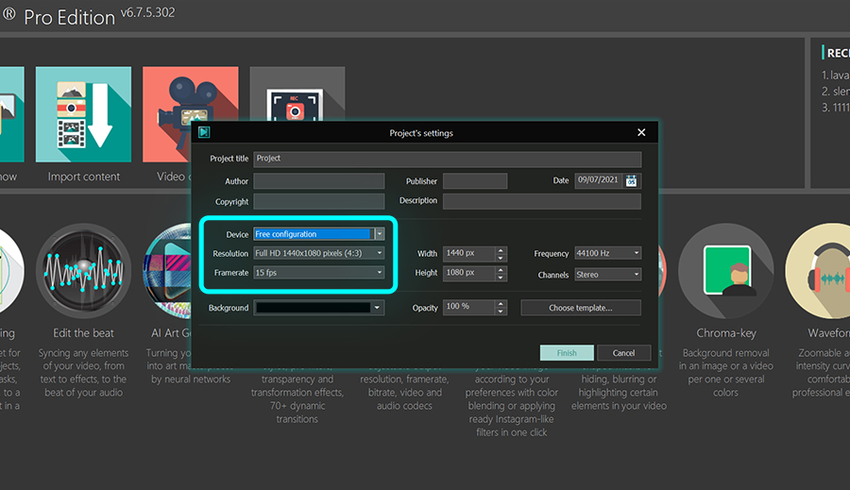Viewport: 850px width, 490px height.
Task: Open the date picker calendar icon
Action: 632,180
